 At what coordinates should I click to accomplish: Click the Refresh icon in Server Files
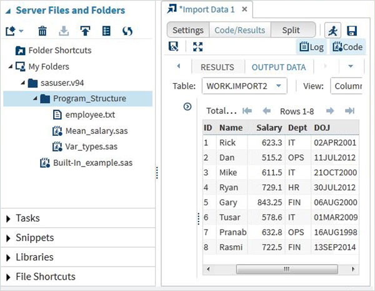coord(127,31)
